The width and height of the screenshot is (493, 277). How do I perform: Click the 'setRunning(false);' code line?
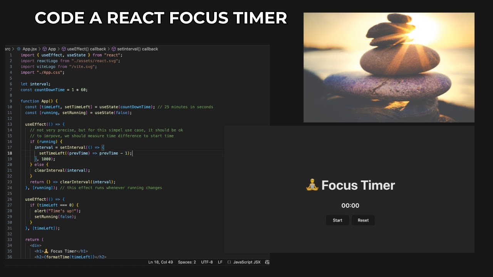coord(55,217)
